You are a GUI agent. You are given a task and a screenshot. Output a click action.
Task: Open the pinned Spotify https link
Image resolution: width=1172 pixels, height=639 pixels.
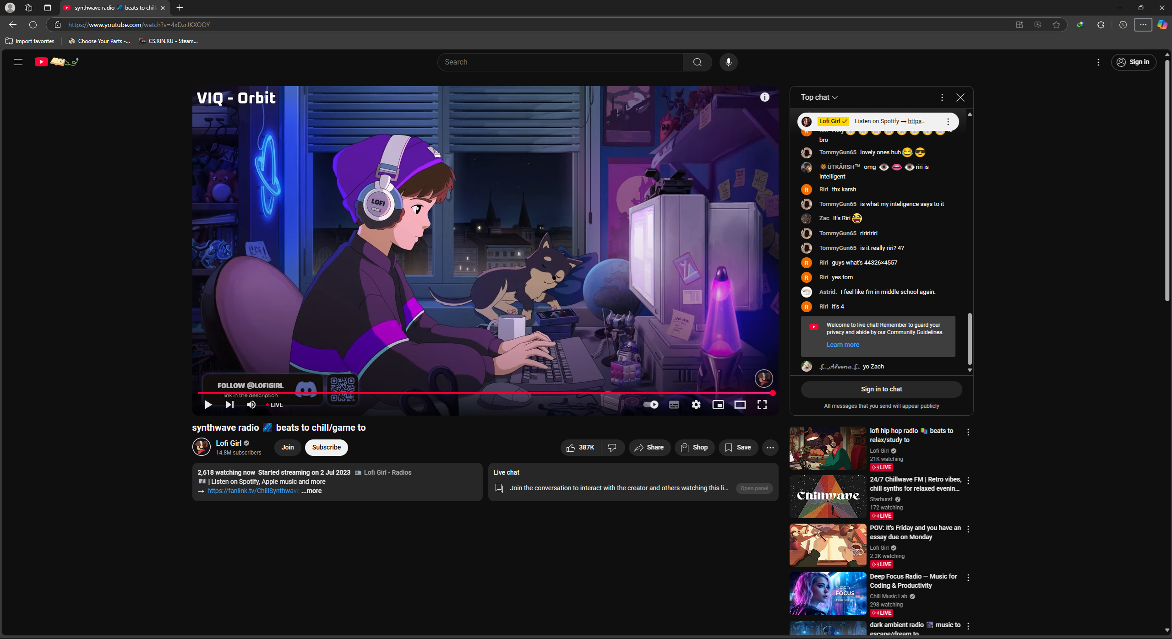pyautogui.click(x=916, y=121)
